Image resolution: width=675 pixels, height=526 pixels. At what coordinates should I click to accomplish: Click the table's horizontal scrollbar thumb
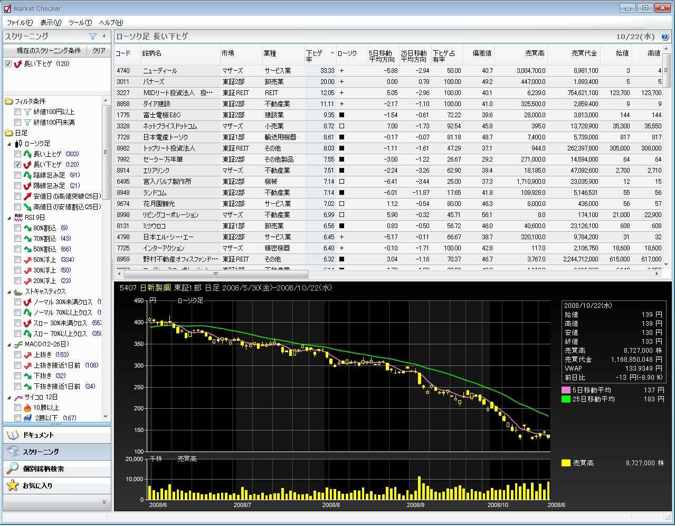coord(215,274)
